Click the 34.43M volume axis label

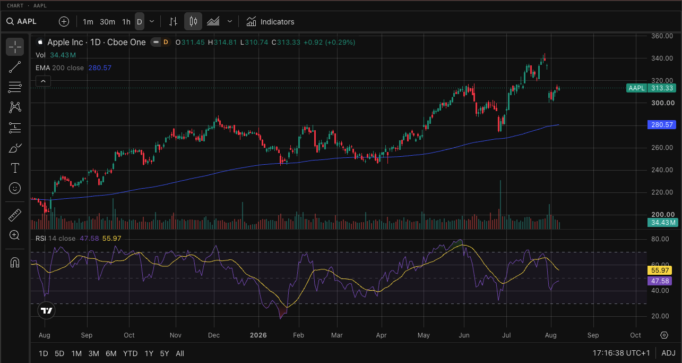coord(662,223)
